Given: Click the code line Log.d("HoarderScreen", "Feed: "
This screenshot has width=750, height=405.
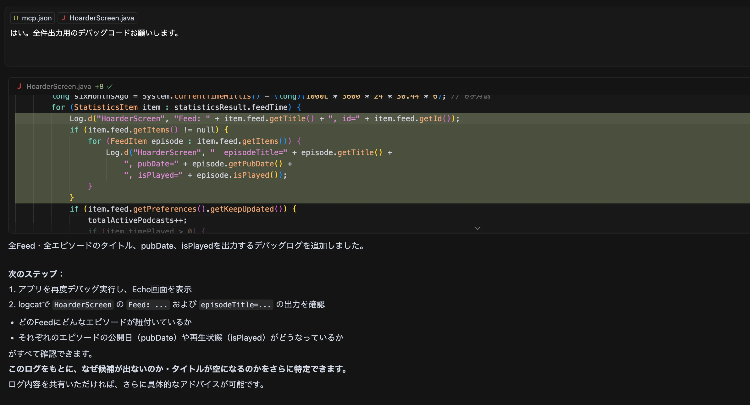Looking at the screenshot, I should pos(265,119).
